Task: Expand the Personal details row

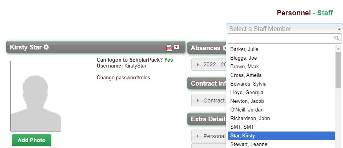Action: [x=209, y=136]
